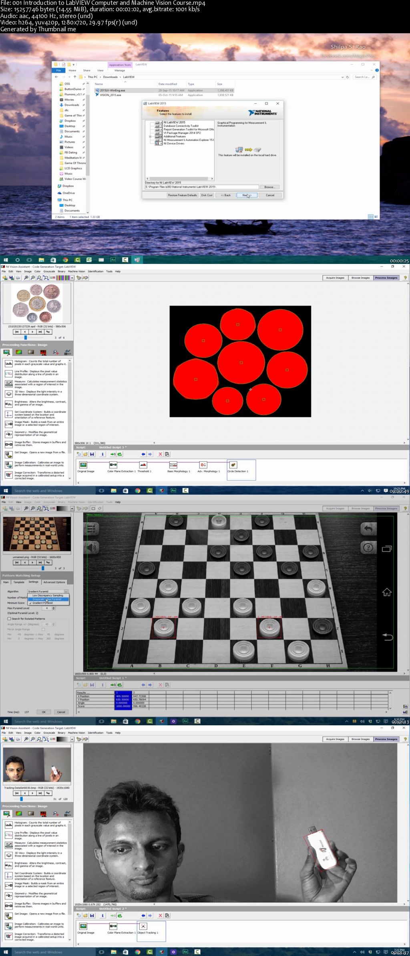
Task: Click Browse Images button in tracking window
Action: click(x=360, y=739)
